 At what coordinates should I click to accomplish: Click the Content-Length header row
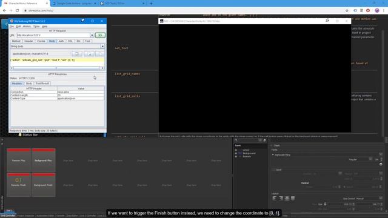57,95
